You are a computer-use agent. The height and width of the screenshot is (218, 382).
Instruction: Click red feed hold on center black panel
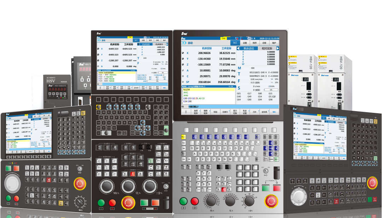pos(112,203)
